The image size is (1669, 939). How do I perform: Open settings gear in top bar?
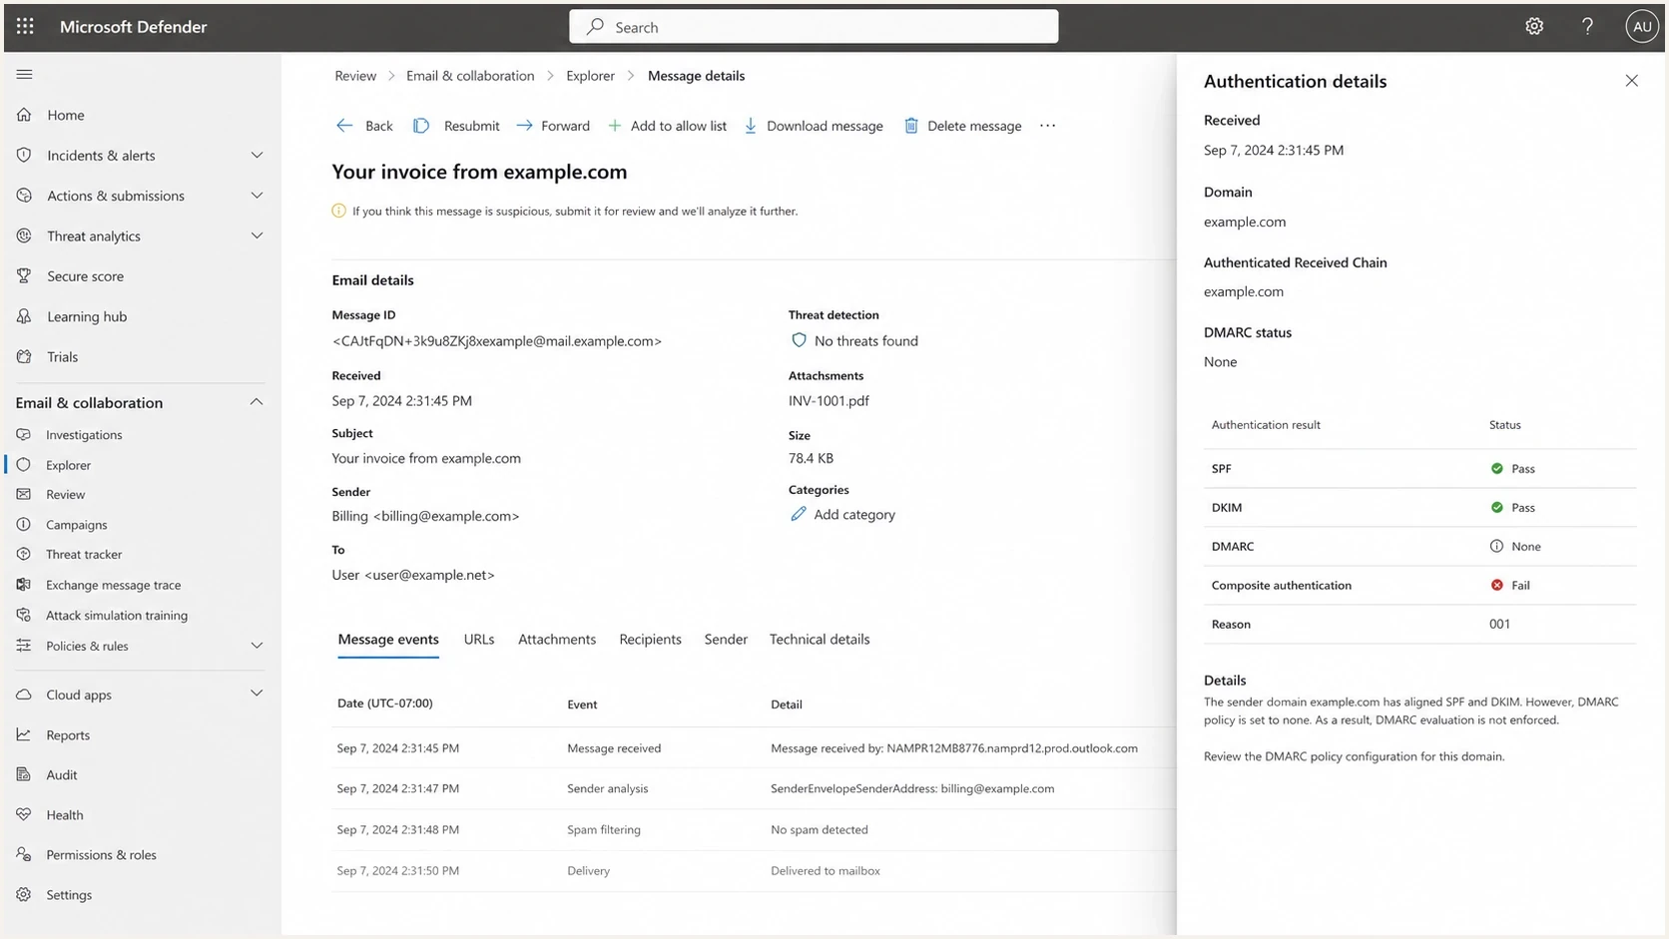pos(1534,27)
